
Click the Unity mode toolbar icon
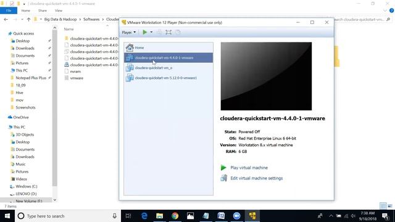click(x=178, y=32)
